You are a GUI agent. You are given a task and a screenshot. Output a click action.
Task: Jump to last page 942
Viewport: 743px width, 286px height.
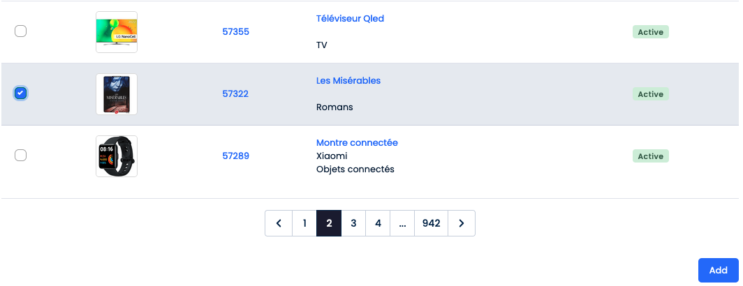click(431, 223)
